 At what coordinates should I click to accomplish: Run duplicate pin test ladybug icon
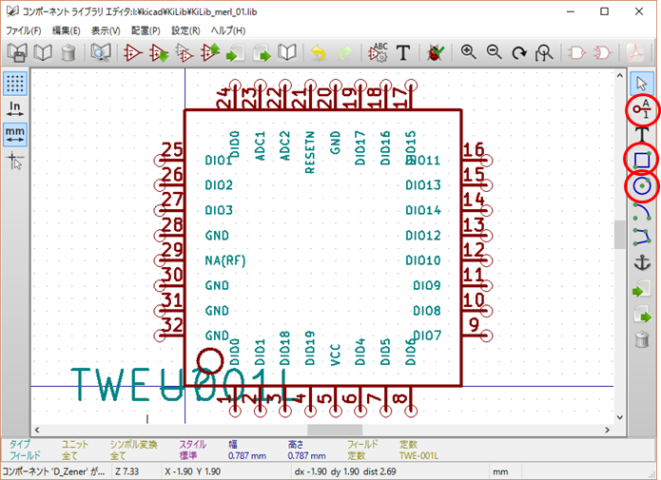pyautogui.click(x=435, y=53)
